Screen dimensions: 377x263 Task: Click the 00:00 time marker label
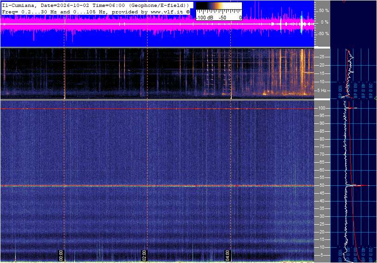(61, 255)
